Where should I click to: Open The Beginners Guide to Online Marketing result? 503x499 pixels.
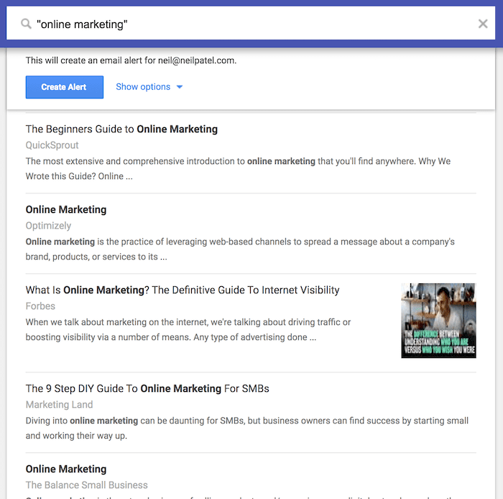pos(121,129)
